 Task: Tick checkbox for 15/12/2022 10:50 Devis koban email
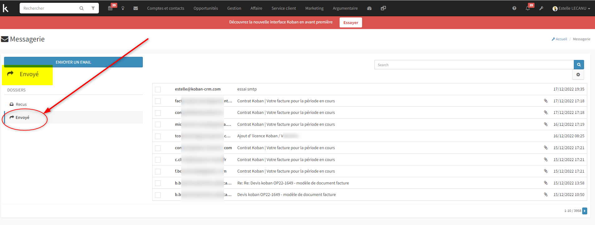(x=158, y=195)
